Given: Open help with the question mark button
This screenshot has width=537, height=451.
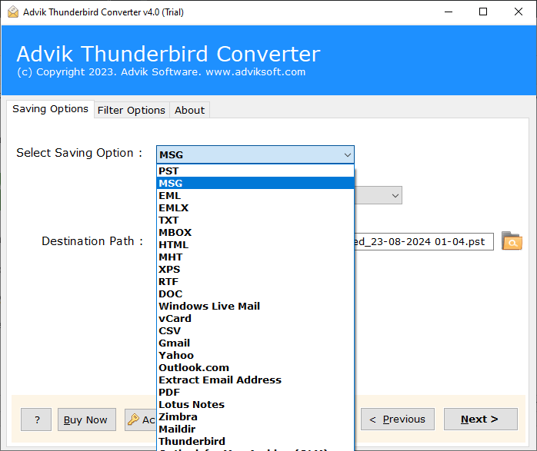Looking at the screenshot, I should tap(36, 419).
